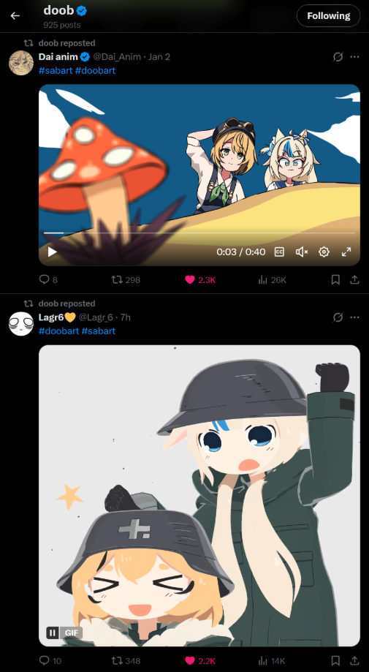Toggle closed captions on the video

[x=279, y=252]
